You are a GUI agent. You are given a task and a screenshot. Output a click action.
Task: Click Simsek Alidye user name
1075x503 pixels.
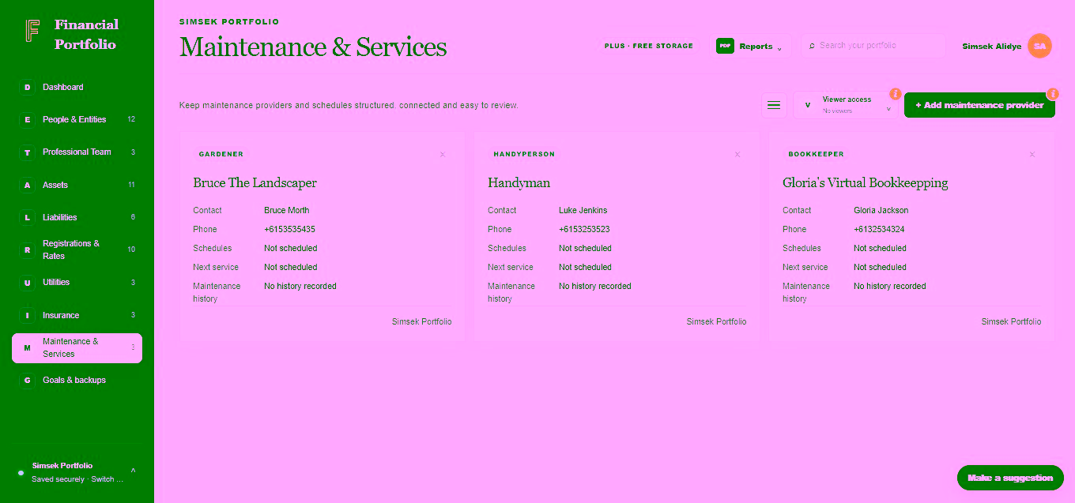tap(991, 47)
